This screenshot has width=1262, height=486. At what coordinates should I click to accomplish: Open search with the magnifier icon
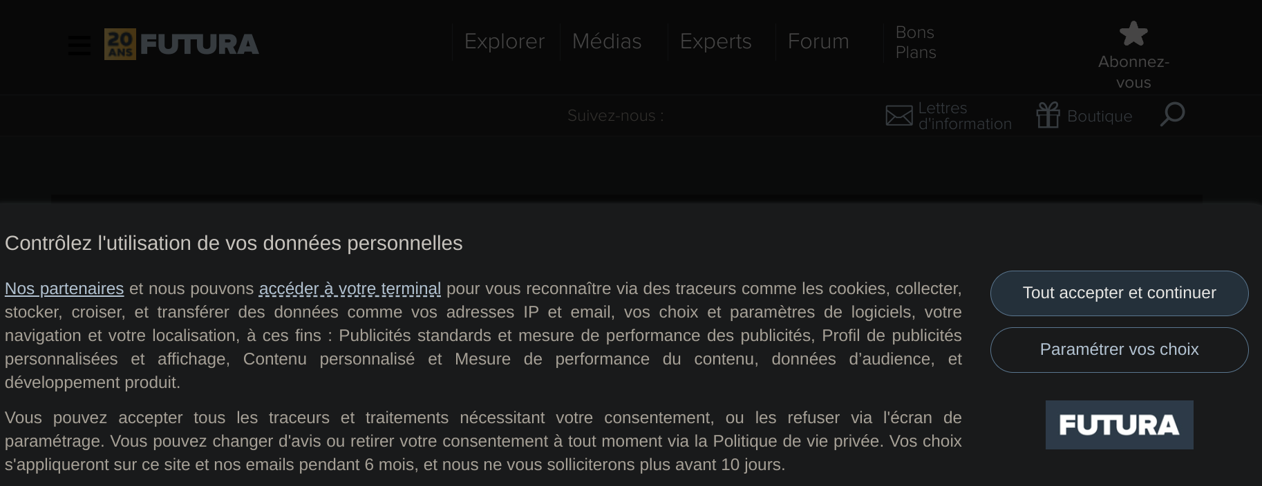pyautogui.click(x=1172, y=115)
